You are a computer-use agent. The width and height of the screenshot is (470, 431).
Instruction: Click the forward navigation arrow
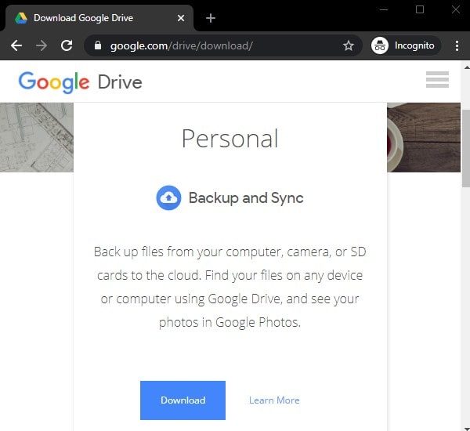tap(42, 45)
